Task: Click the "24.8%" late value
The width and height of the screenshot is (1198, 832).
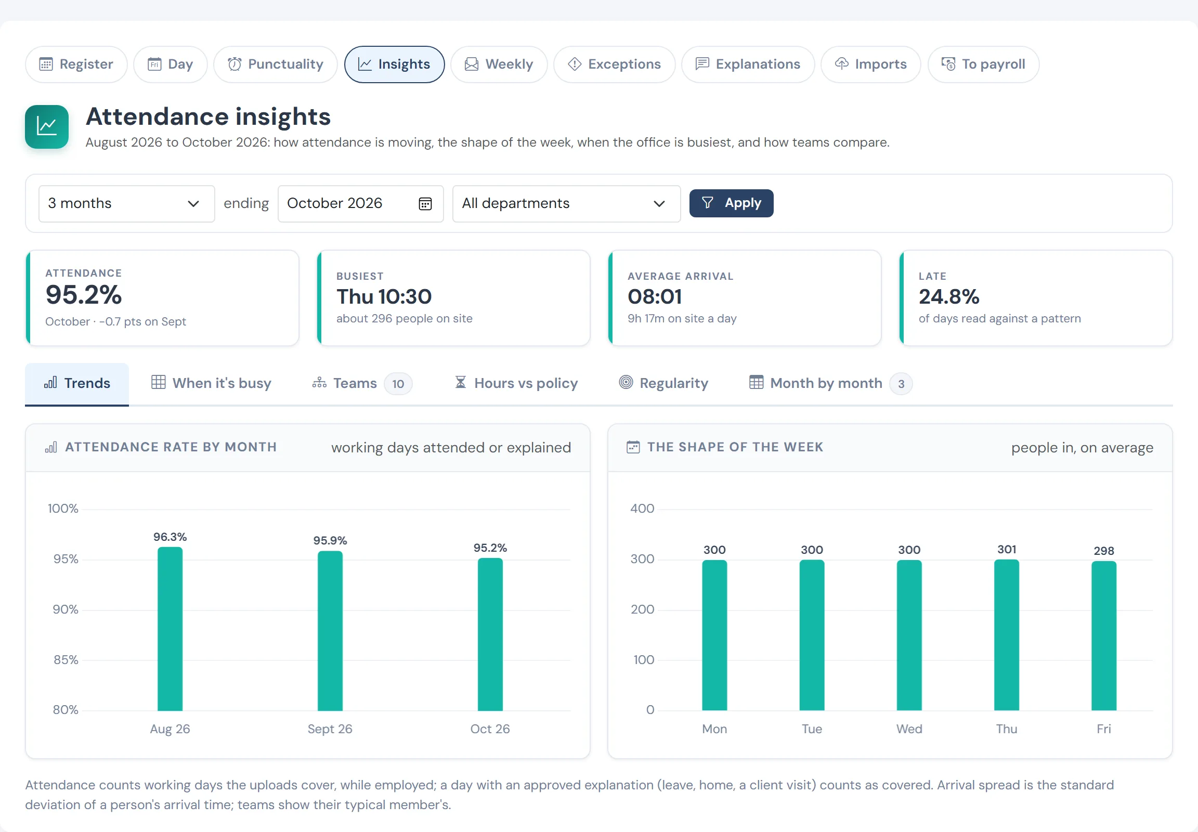Action: [x=949, y=297]
